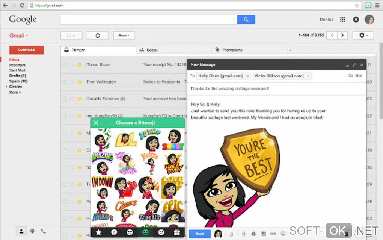
Task: Tick checkbox for iTunes Store email
Action: pyautogui.click(x=65, y=65)
